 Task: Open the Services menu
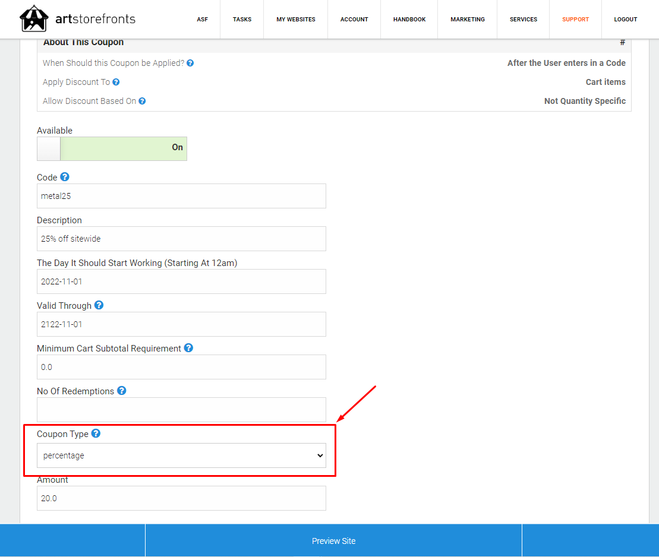pyautogui.click(x=524, y=20)
